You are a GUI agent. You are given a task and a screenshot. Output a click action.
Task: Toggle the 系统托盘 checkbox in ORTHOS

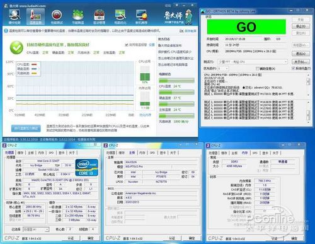[x=294, y=69]
